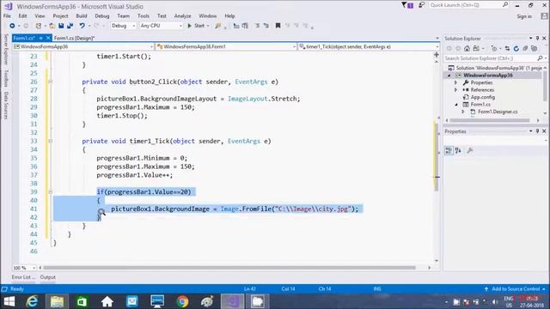Screen dimensions: 550x309
Task: Open the Analyze menu
Action: pos(183,15)
